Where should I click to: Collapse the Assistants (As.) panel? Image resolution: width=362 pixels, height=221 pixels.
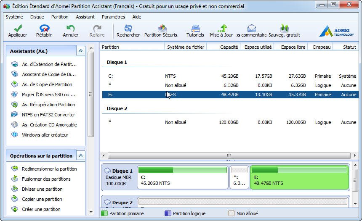[x=81, y=51]
